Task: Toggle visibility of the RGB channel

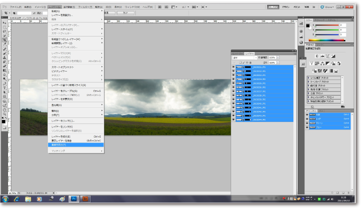Action: 307,114
